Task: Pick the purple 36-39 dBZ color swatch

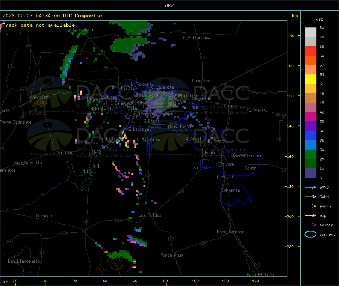Action: pos(310,126)
